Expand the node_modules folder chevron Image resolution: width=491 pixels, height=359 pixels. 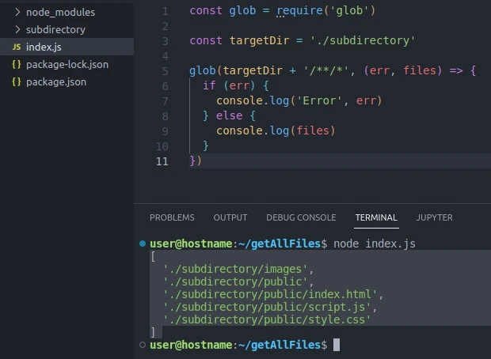pos(17,13)
